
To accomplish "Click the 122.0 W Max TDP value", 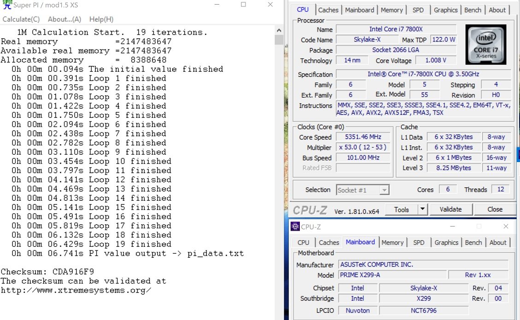I will (444, 40).
